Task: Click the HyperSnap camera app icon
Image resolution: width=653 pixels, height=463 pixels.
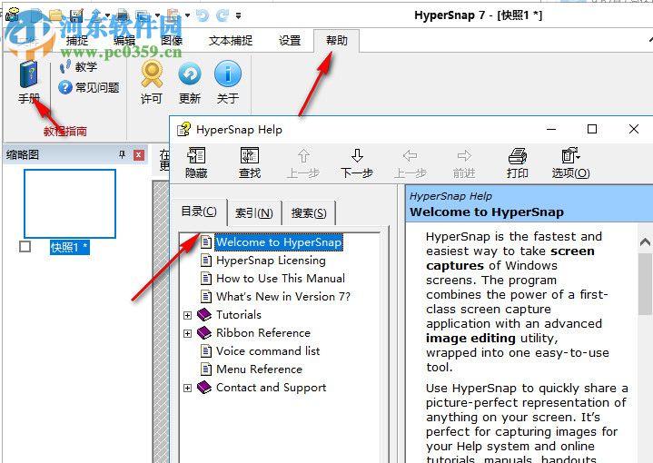Action: point(13,15)
